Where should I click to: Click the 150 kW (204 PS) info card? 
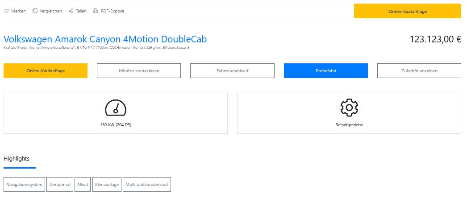pos(116,113)
